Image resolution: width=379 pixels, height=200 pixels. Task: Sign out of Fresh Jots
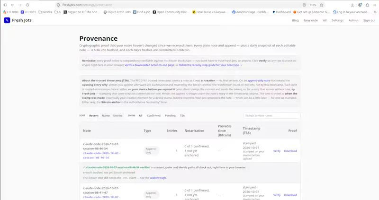370,20
